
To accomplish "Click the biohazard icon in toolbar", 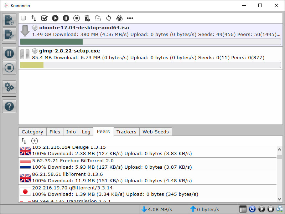I will point(119,18).
